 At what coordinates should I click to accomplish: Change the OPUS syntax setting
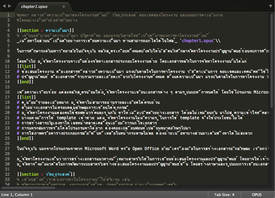click(256, 195)
